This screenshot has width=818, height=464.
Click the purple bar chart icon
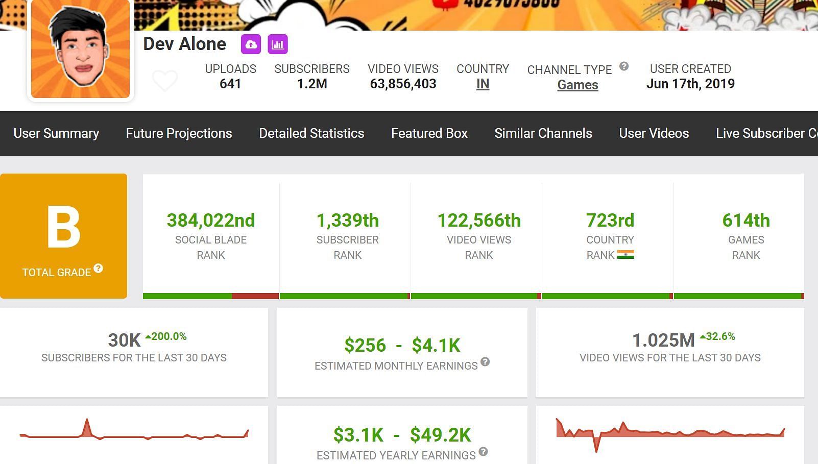[278, 44]
